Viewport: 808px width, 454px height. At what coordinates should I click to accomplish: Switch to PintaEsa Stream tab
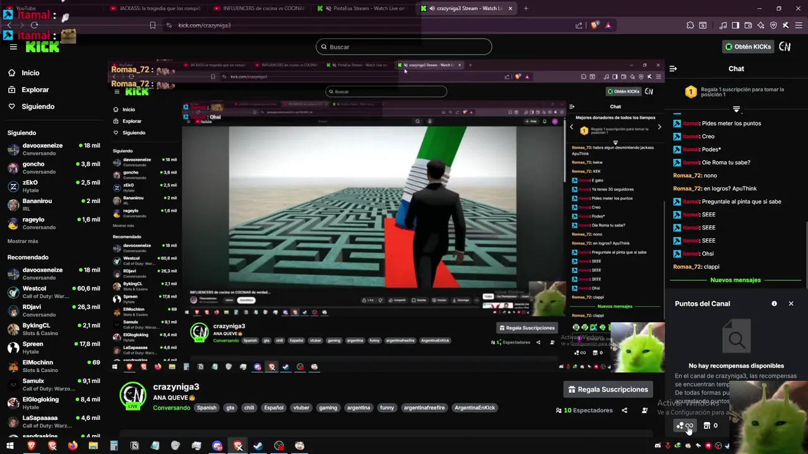click(363, 8)
